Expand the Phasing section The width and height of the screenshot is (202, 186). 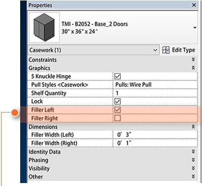(x=193, y=160)
